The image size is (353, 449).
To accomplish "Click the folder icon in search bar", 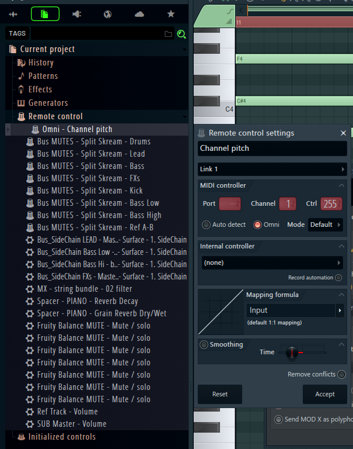I will click(x=168, y=34).
